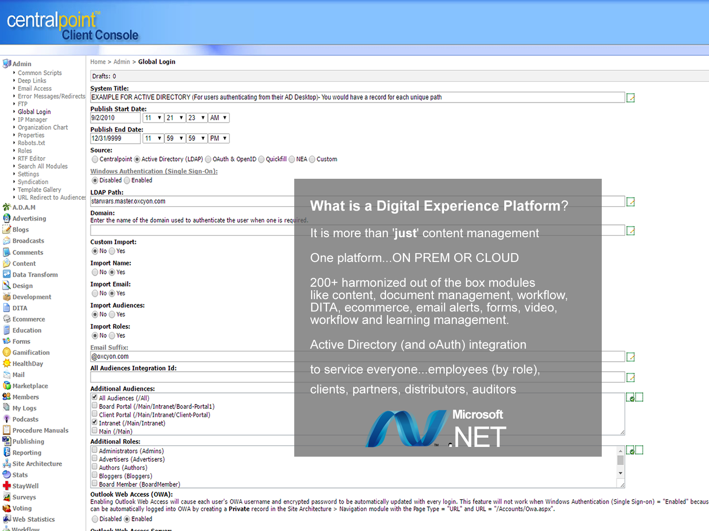Check the Bloggers (Bloggers) role checkbox
The height and width of the screenshot is (531, 709).
click(94, 475)
